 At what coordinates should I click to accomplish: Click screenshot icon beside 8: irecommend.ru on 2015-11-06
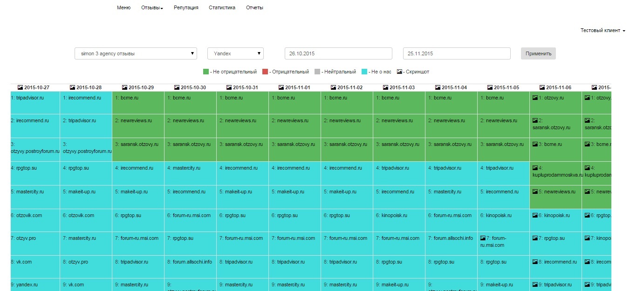click(x=535, y=262)
